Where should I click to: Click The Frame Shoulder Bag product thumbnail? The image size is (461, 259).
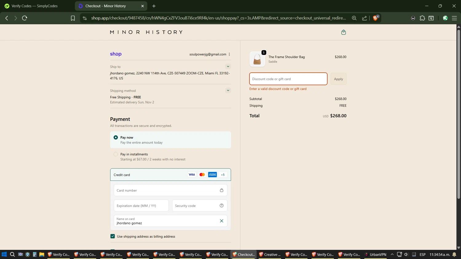pyautogui.click(x=257, y=59)
